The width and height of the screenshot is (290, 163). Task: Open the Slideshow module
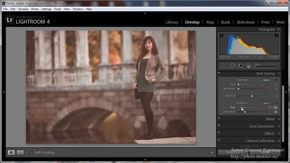coord(246,22)
